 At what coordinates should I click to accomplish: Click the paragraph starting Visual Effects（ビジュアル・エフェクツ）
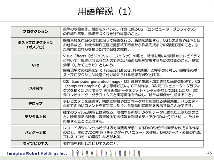(131, 61)
